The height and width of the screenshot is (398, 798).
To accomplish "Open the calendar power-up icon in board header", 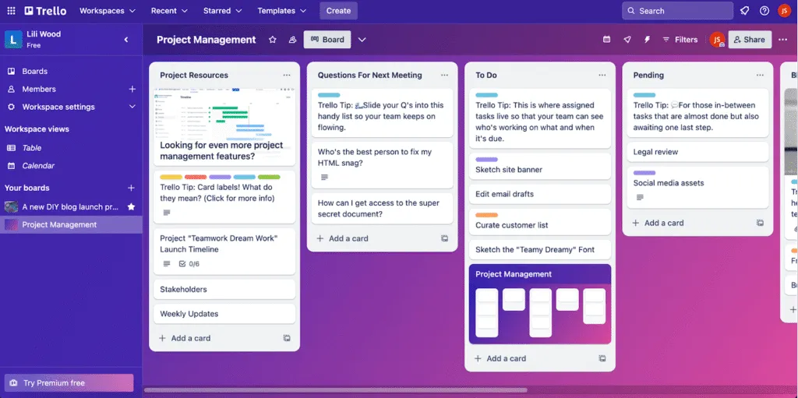I will 606,39.
